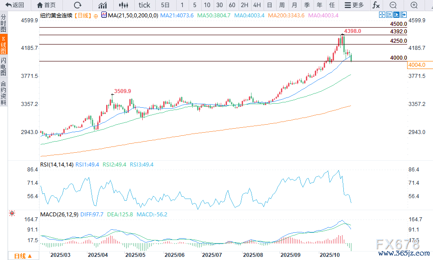Select the candlestick chart style icon
The width and height of the screenshot is (433, 260).
(124, 5)
